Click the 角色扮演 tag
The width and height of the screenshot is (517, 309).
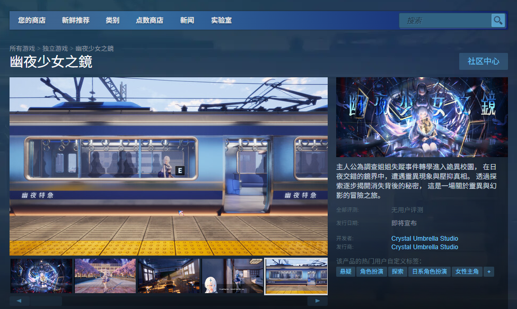click(x=371, y=271)
